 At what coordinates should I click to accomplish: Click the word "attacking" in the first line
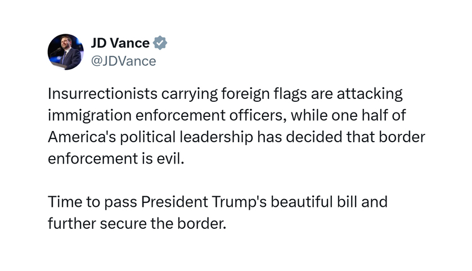pyautogui.click(x=370, y=94)
